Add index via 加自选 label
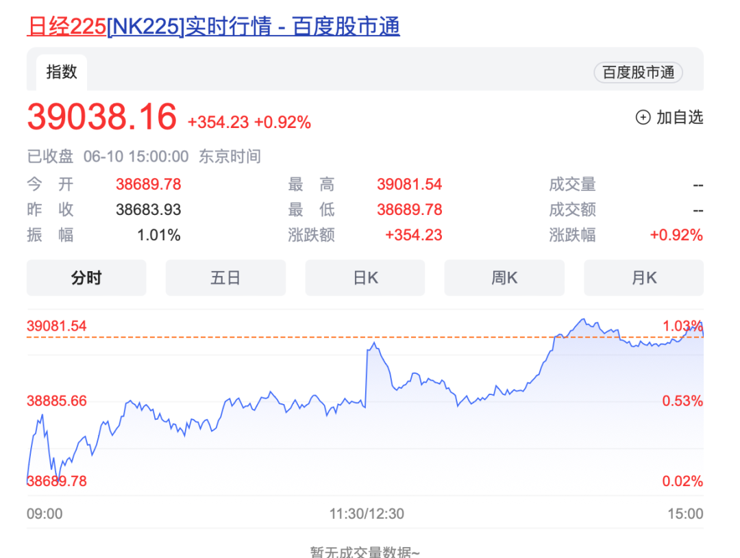Viewport: 740px width, 558px height. pos(680,117)
